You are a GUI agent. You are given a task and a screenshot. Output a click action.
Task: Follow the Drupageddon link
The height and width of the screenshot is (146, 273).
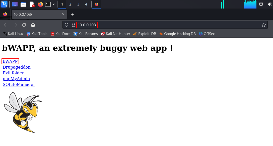[x=17, y=67]
